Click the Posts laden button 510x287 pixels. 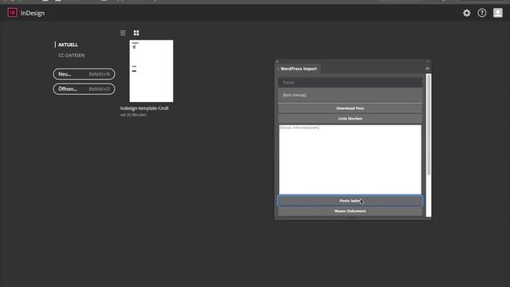[350, 201]
